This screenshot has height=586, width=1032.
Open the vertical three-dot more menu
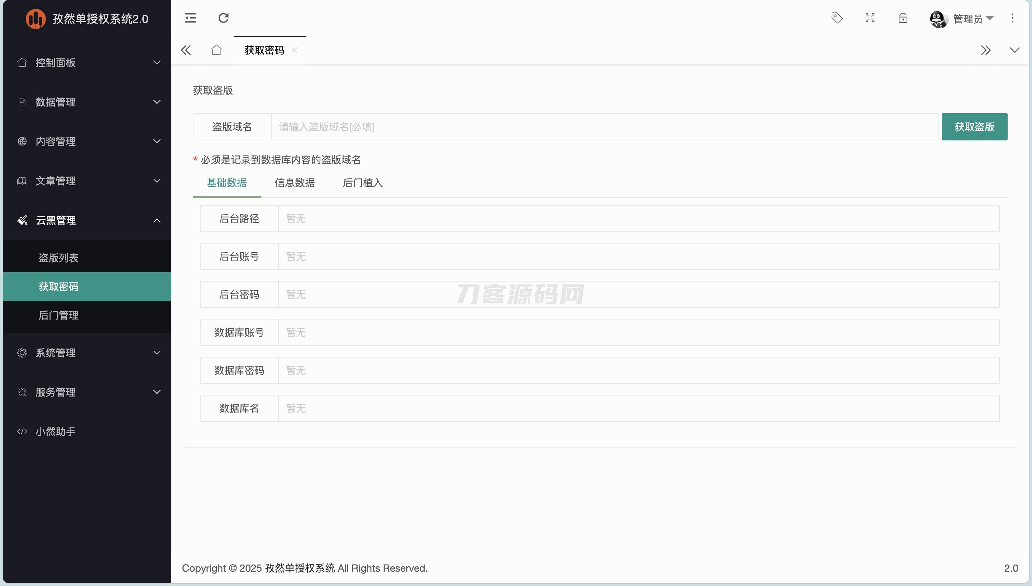point(1012,18)
